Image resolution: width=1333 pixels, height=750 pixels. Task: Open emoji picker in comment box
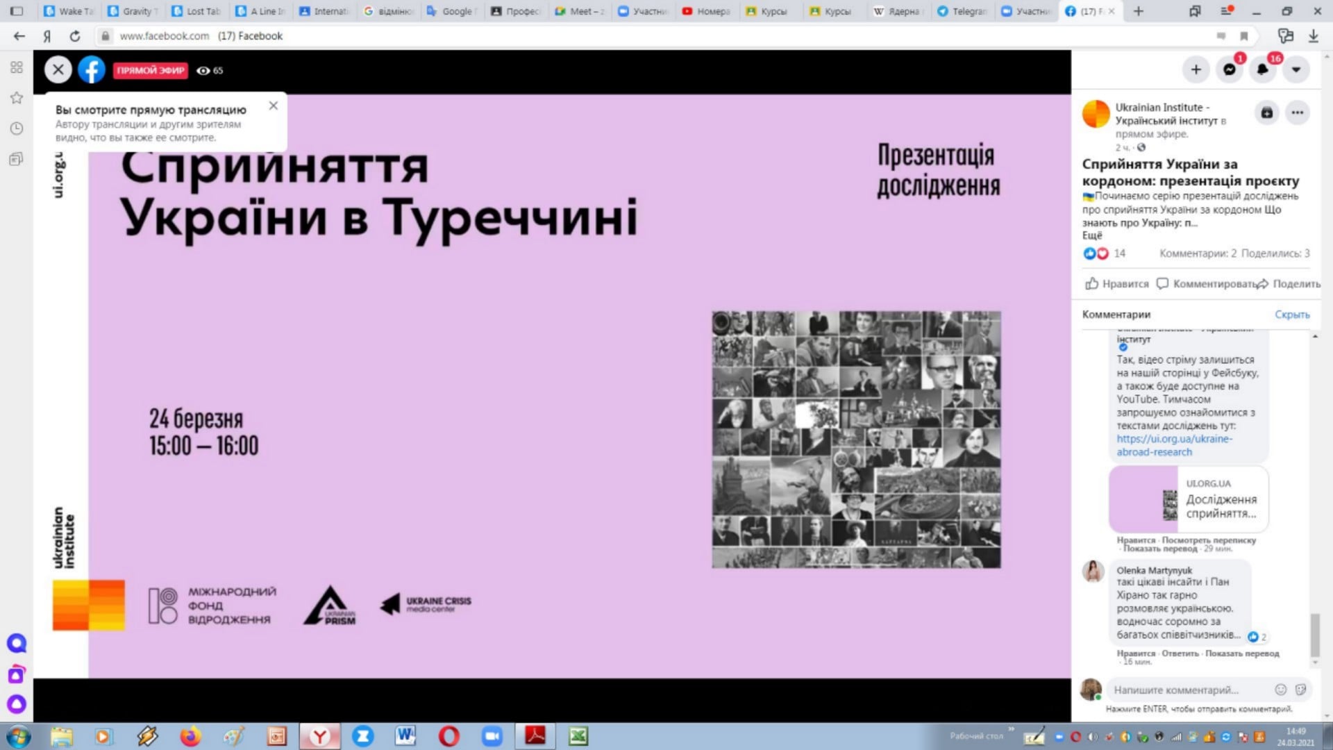tap(1281, 690)
